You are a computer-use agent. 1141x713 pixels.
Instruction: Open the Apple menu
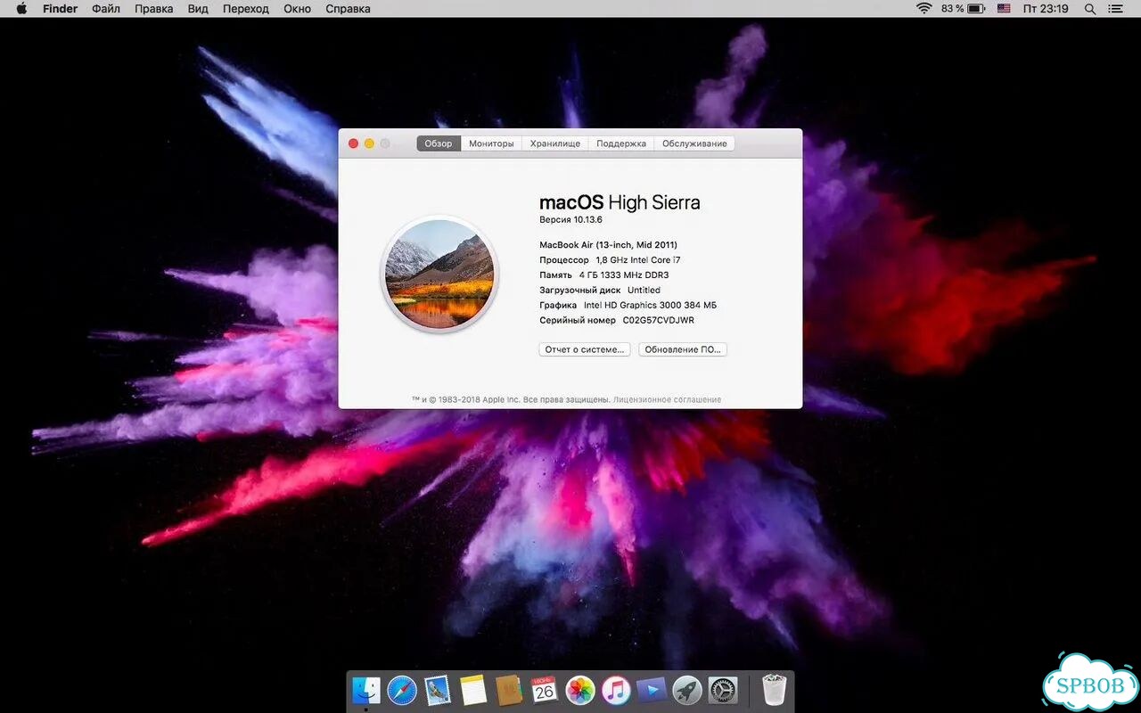tap(21, 8)
